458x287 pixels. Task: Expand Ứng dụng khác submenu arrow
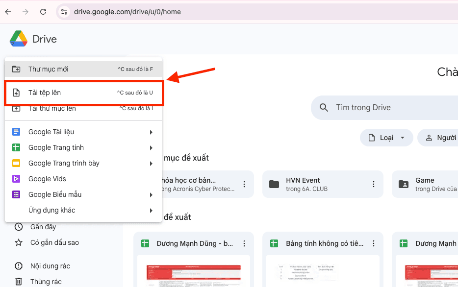click(x=151, y=211)
